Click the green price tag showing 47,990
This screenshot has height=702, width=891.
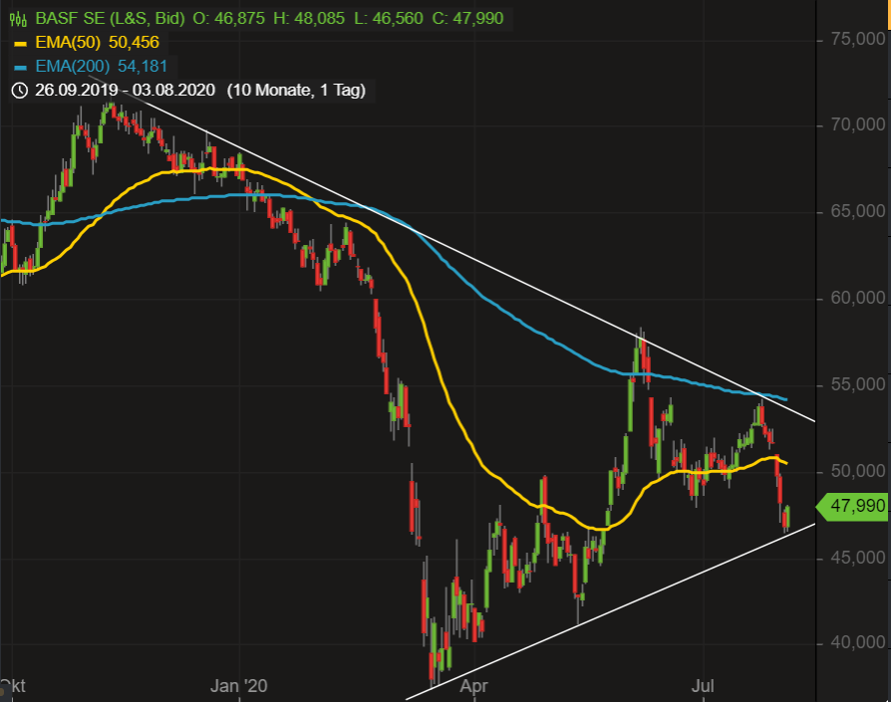tap(854, 507)
